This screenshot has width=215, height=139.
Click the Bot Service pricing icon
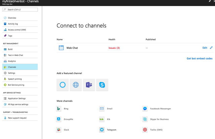click(5, 85)
